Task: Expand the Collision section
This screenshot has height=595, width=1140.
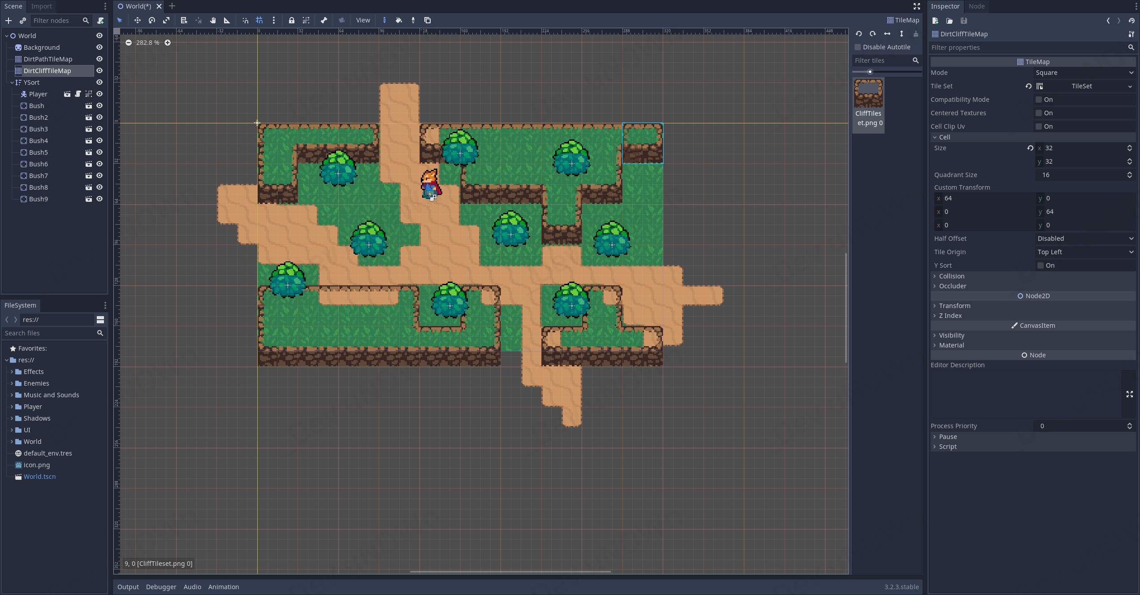Action: [x=951, y=276]
